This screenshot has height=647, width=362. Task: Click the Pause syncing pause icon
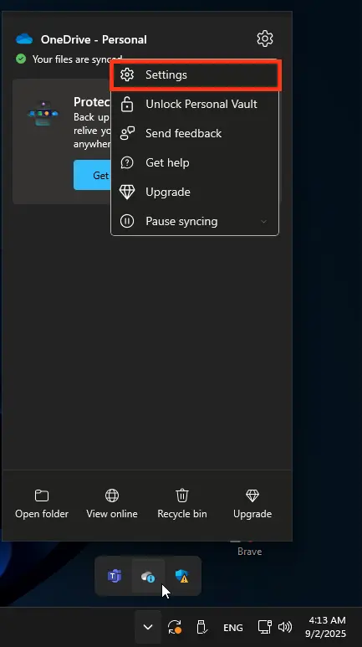tap(126, 221)
